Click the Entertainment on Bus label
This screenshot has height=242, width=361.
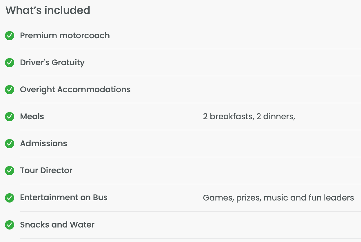[x=64, y=198]
